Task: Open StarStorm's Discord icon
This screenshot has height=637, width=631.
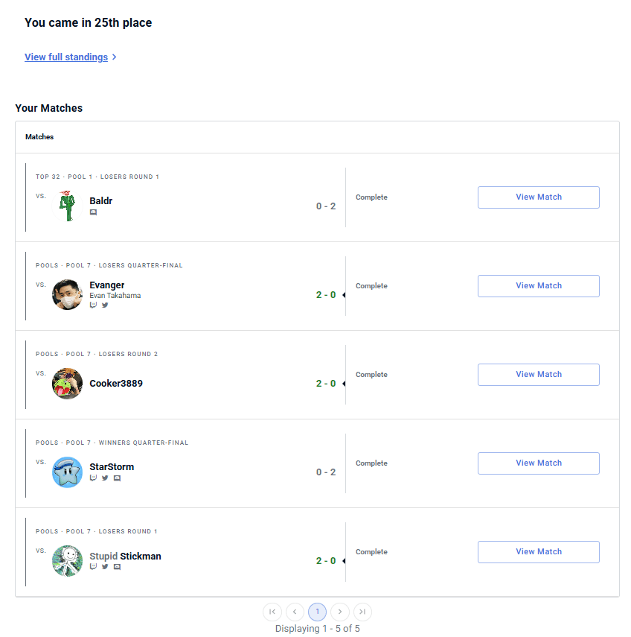Action: [117, 478]
